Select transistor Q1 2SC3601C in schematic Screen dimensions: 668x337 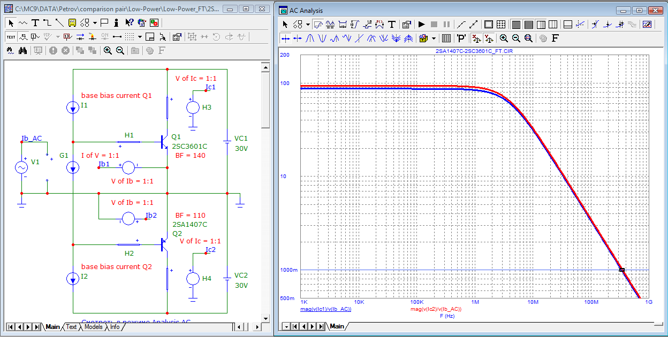coord(165,141)
